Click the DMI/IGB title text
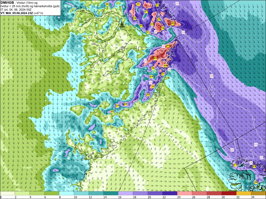Screen dimensions: 266x199 [7, 3]
